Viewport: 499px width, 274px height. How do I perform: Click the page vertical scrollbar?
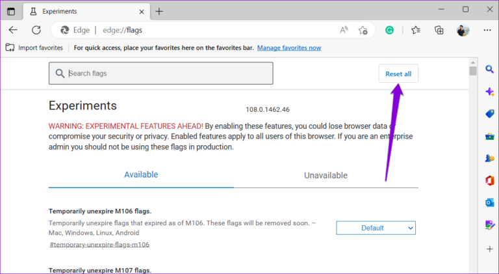473,163
